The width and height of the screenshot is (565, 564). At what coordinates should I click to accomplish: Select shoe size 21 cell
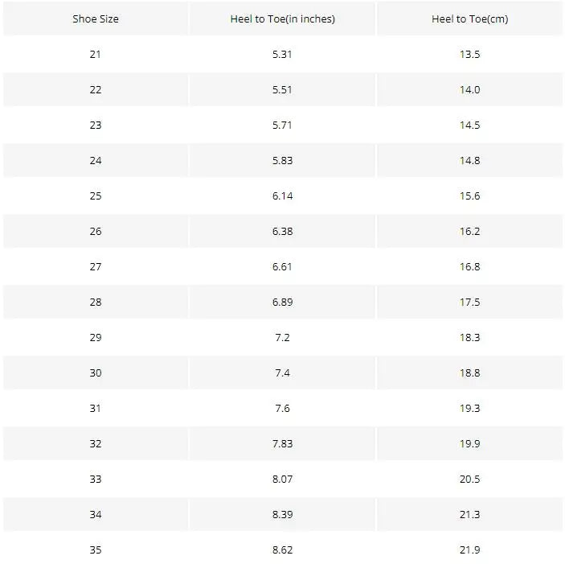pos(96,55)
